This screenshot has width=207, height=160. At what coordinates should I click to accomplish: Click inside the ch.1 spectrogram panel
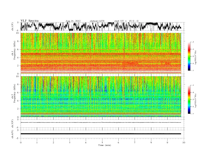tap(101, 53)
